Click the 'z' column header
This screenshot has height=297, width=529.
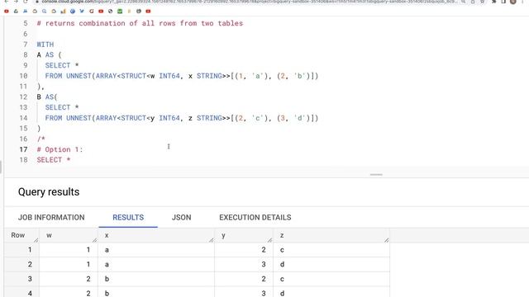[x=282, y=235]
